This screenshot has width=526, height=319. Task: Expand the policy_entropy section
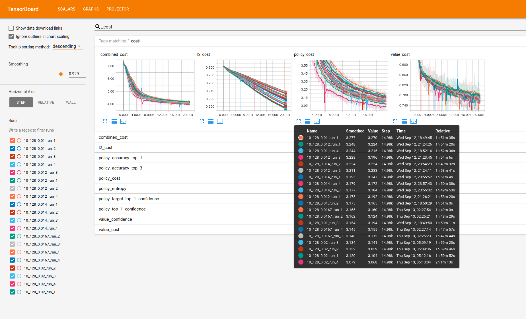(x=113, y=188)
